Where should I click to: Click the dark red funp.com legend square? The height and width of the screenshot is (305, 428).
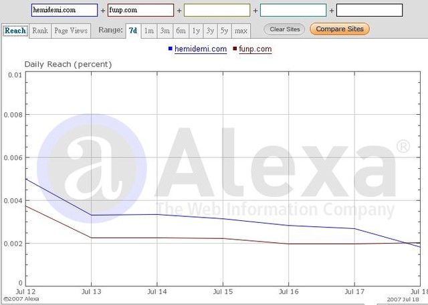coord(235,49)
